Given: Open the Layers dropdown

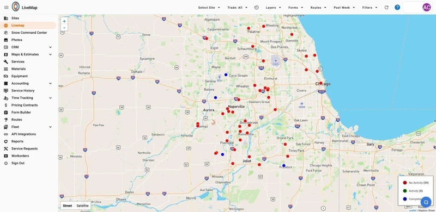Looking at the screenshot, I should pos(273,8).
